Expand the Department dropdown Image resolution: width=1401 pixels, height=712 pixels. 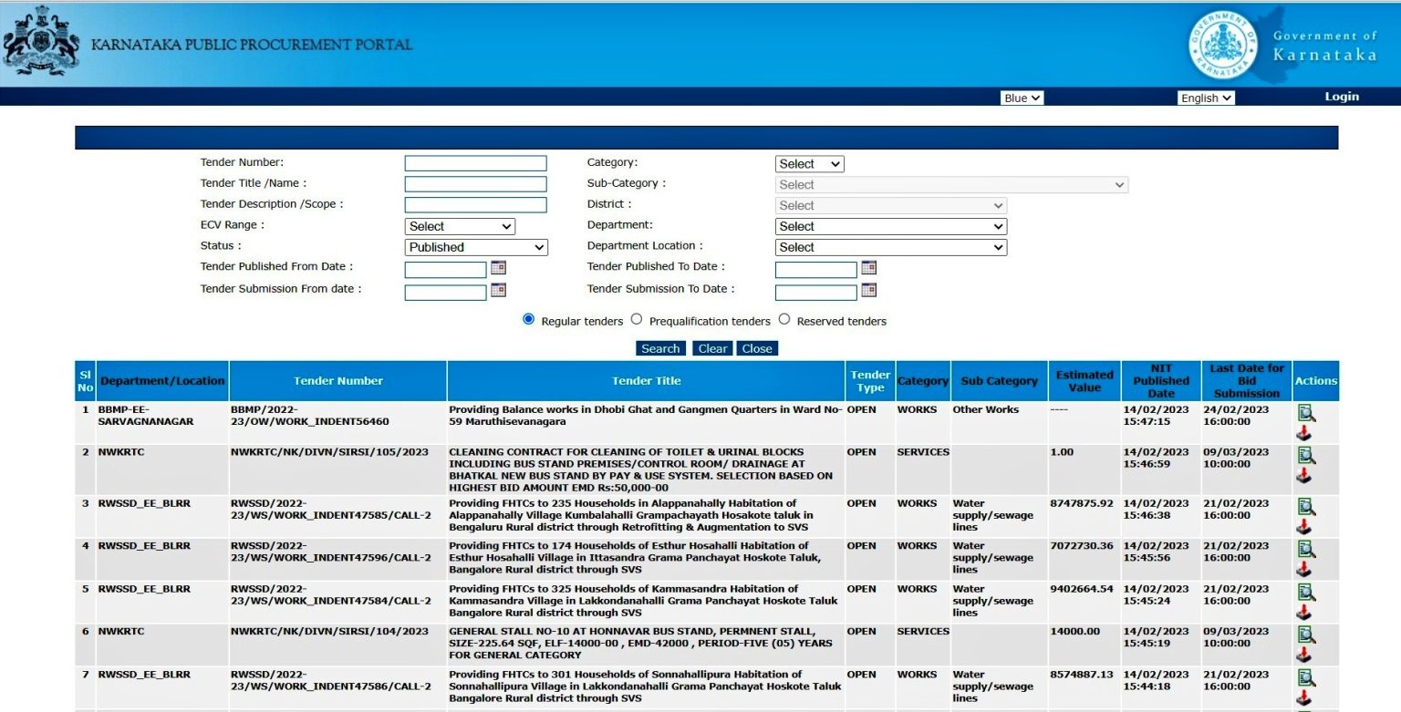tap(890, 225)
